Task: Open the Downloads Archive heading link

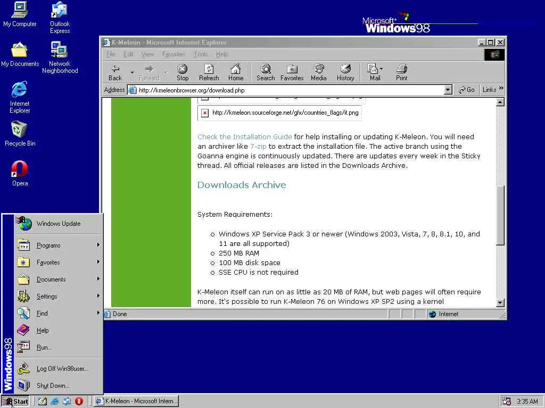Action: tap(242, 185)
